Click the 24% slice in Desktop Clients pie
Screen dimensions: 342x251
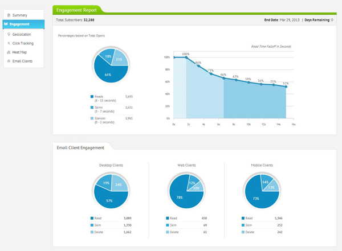point(119,184)
